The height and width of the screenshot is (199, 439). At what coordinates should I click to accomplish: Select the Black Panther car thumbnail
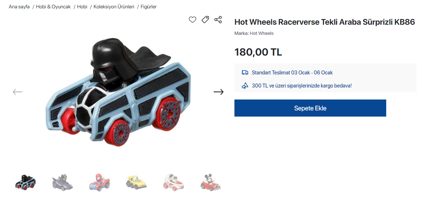pos(63,182)
